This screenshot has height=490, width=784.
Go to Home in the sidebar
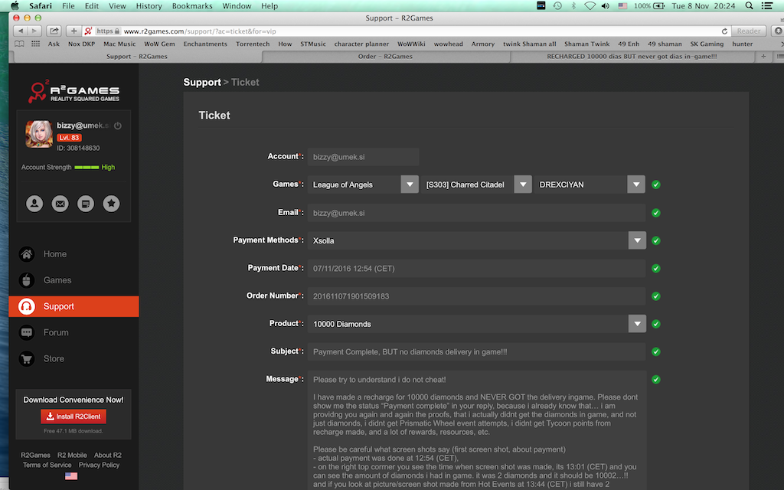(55, 254)
